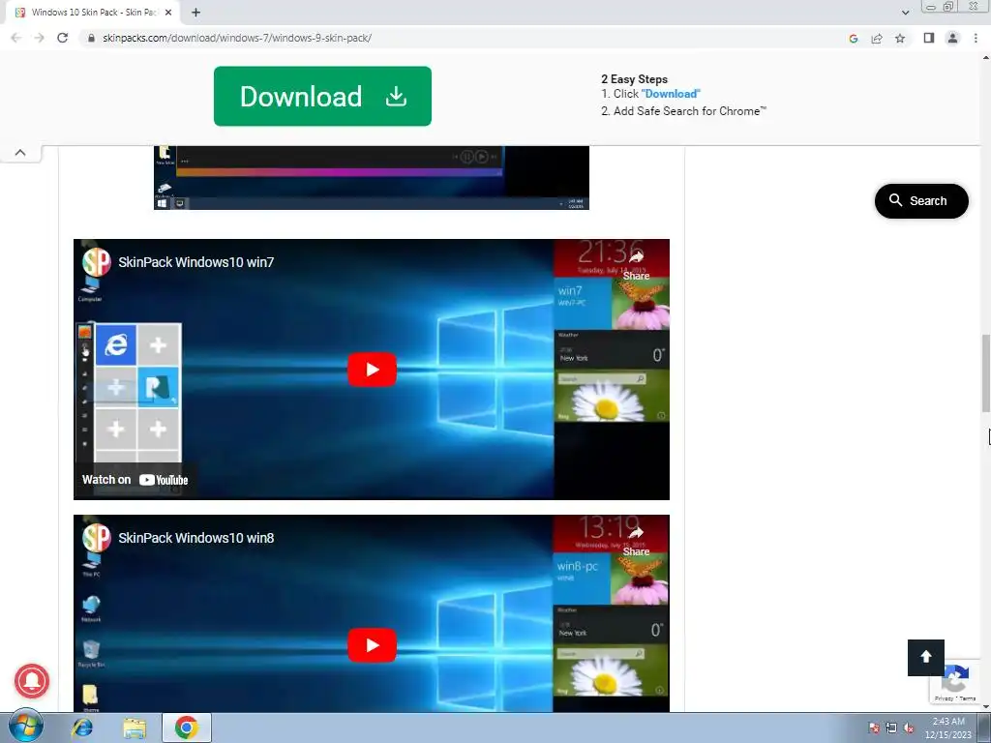Viewport: 991px width, 743px height.
Task: Click the share page icon
Action: pos(877,39)
